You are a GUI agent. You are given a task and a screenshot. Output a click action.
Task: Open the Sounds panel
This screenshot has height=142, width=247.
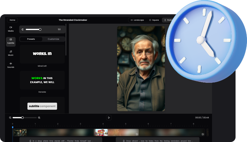point(11,65)
